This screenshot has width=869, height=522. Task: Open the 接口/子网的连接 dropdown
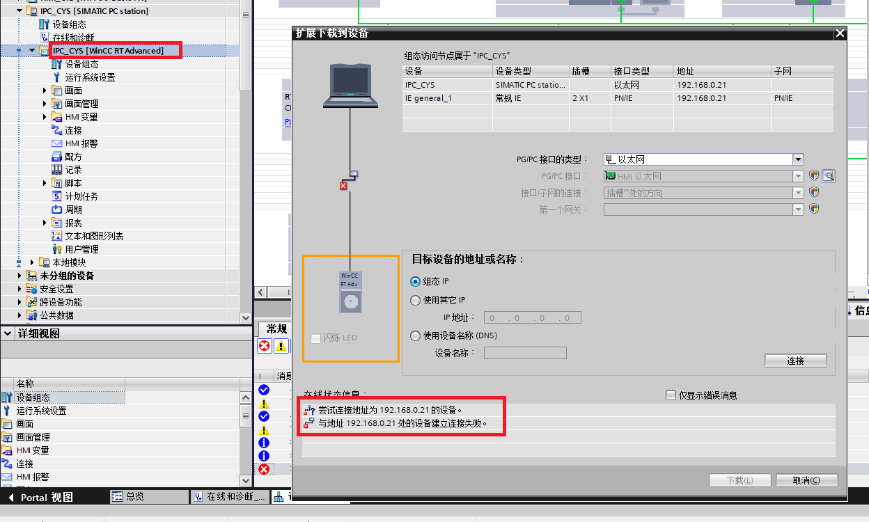tap(798, 193)
